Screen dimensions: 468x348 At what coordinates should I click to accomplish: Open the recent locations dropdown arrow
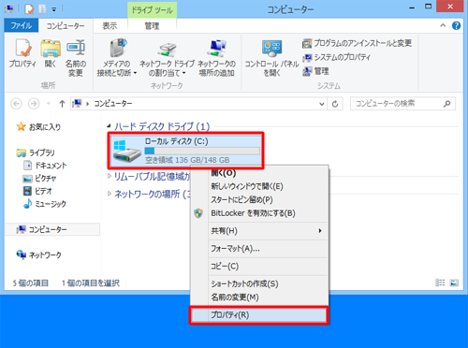pos(49,104)
